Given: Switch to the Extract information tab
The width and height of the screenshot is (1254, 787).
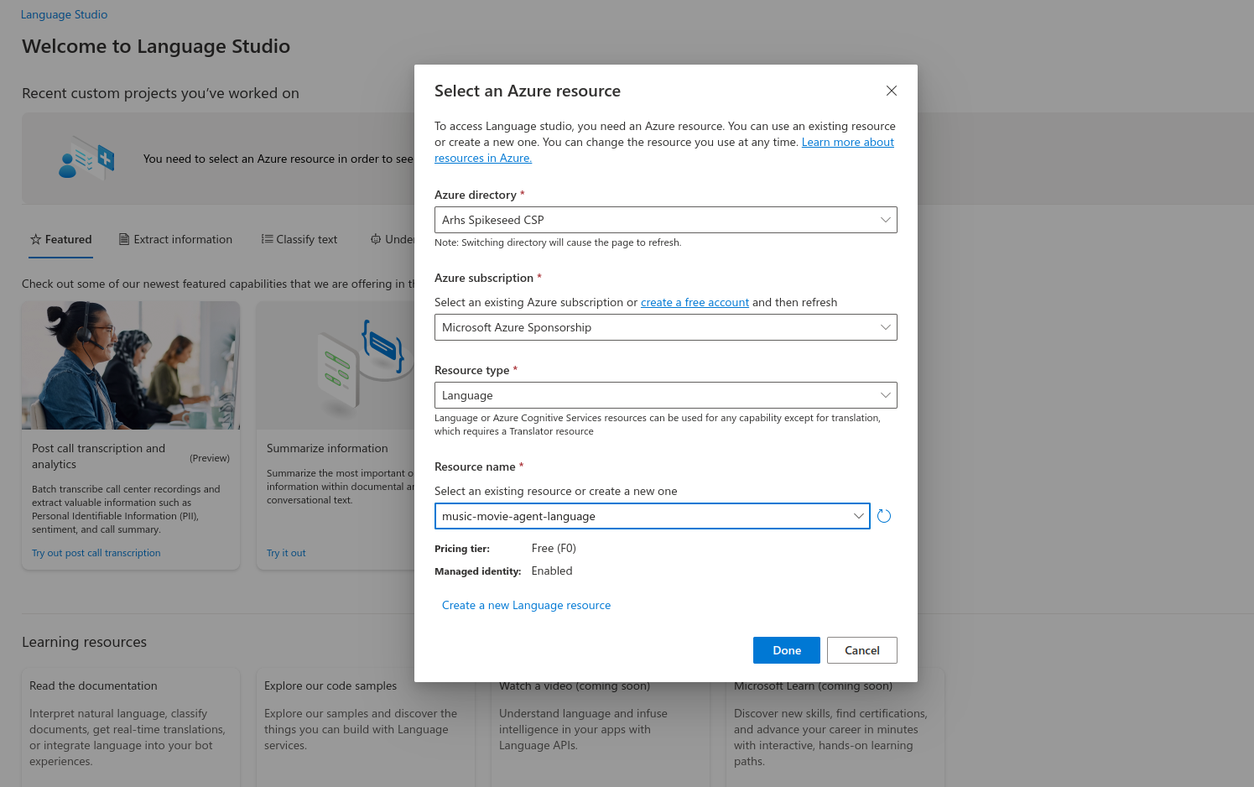Looking at the screenshot, I should click(x=175, y=239).
